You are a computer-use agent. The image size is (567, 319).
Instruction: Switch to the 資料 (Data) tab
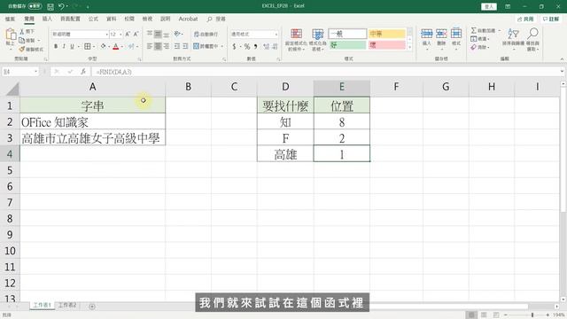click(112, 19)
